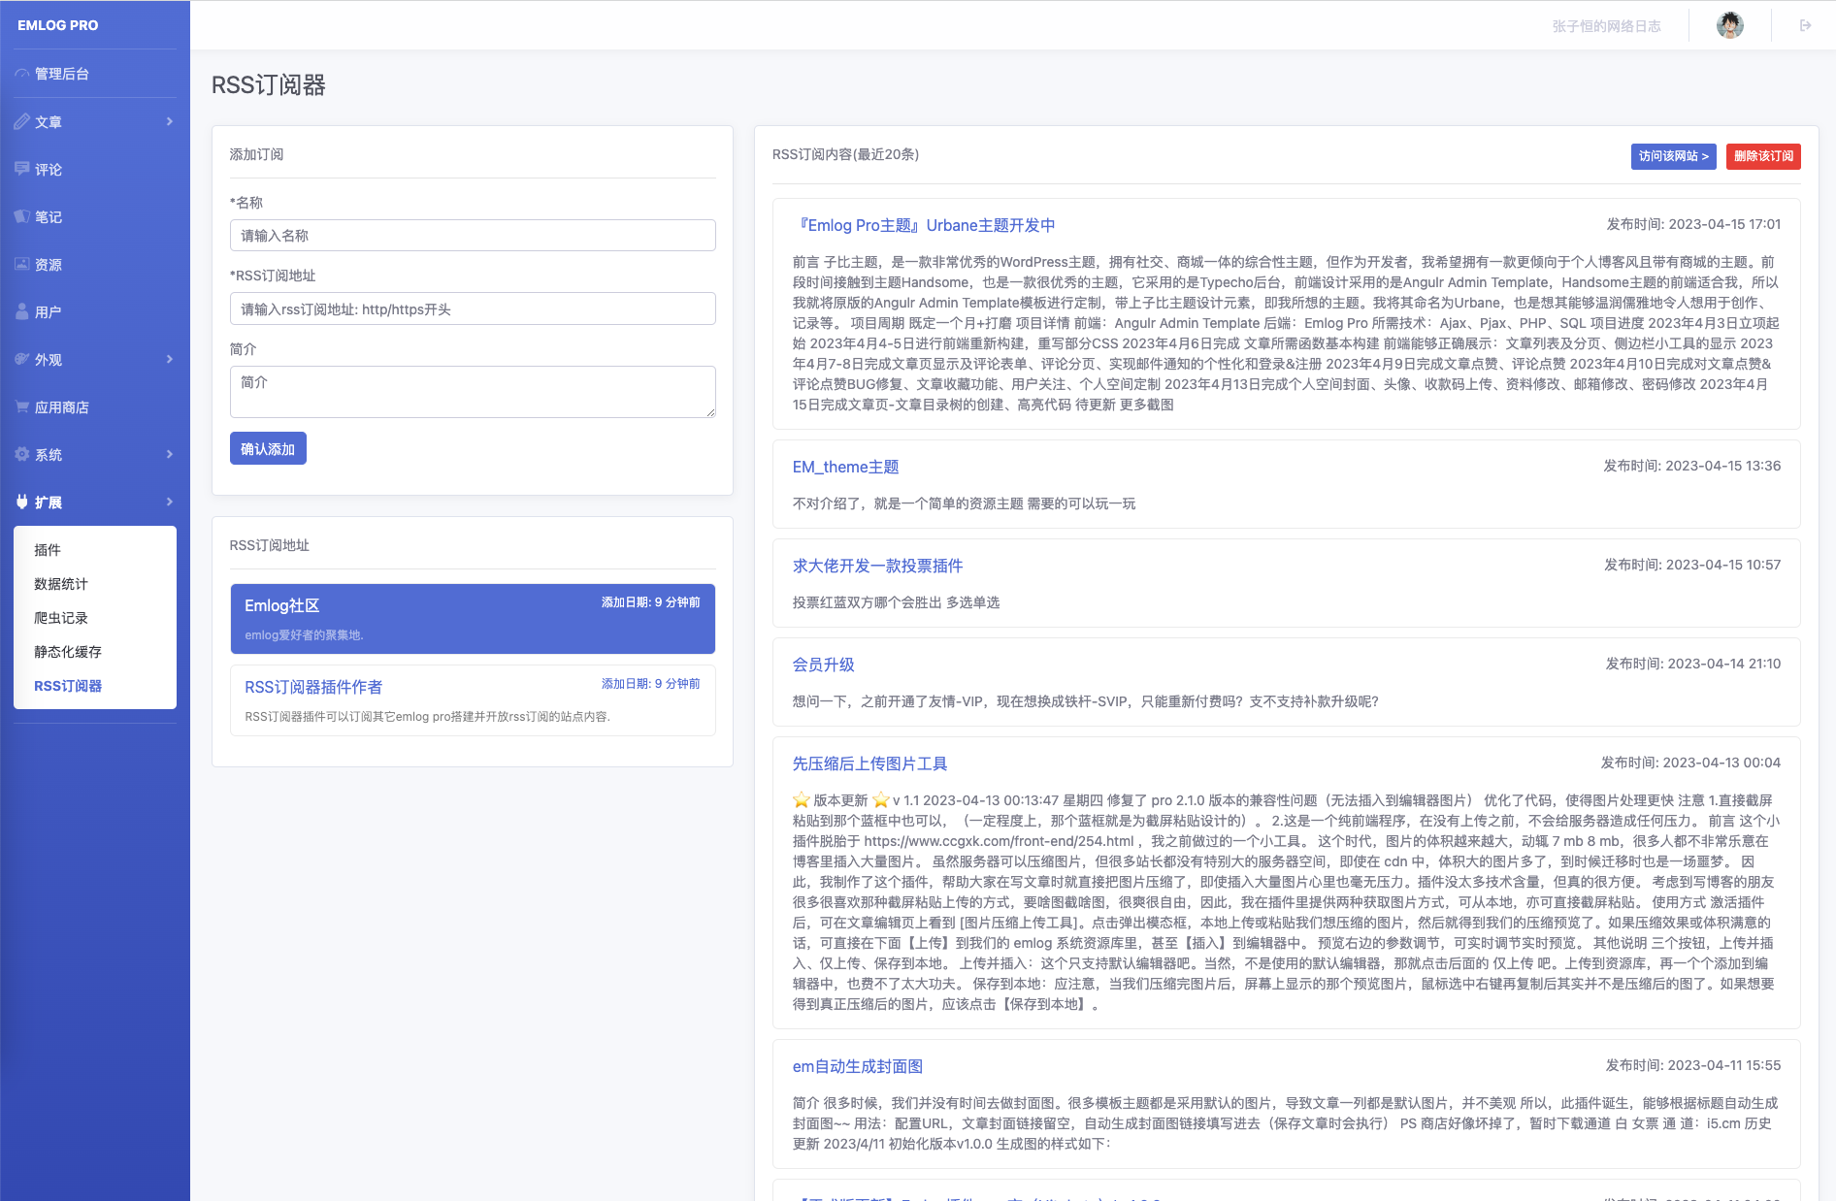Open 静态化缓存 submenu item
1836x1201 pixels.
(x=68, y=652)
